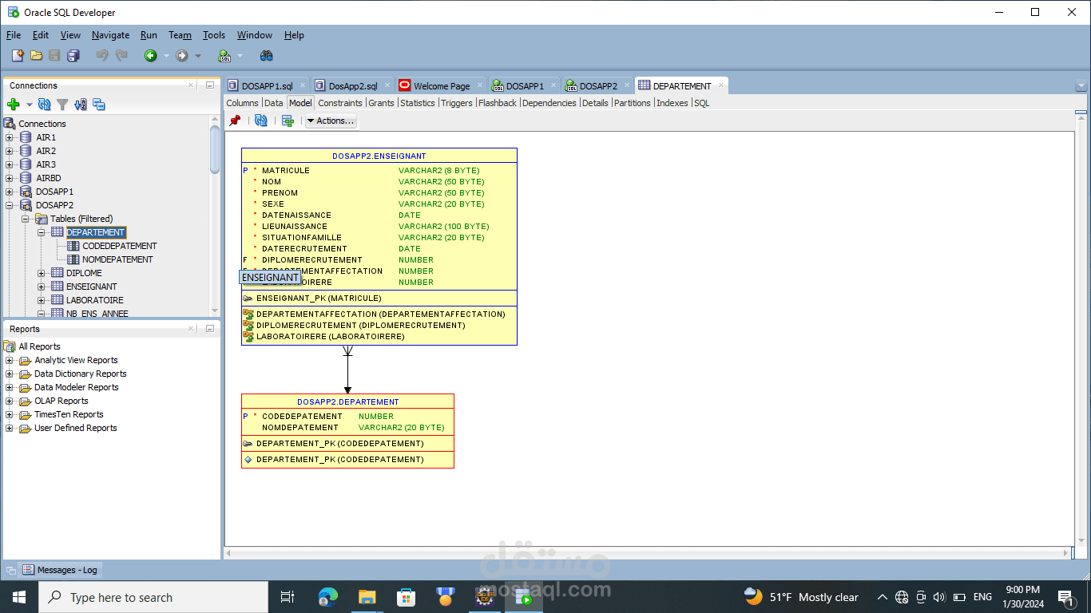1091x613 pixels.
Task: Minimize the Connections panel
Action: pos(210,85)
